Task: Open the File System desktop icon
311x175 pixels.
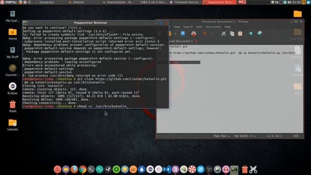Action: (x=13, y=16)
